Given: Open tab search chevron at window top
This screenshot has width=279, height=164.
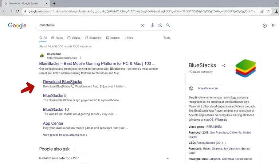Looking at the screenshot, I should [276, 3].
